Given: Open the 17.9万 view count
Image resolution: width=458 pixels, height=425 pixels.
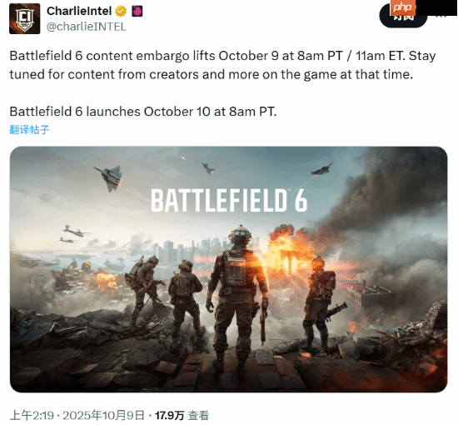Looking at the screenshot, I should click(169, 415).
